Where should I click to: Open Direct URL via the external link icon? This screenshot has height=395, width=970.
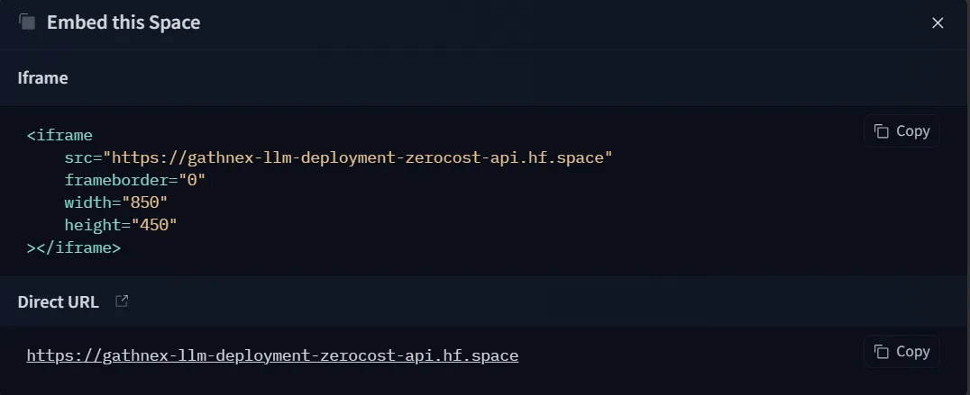(122, 301)
